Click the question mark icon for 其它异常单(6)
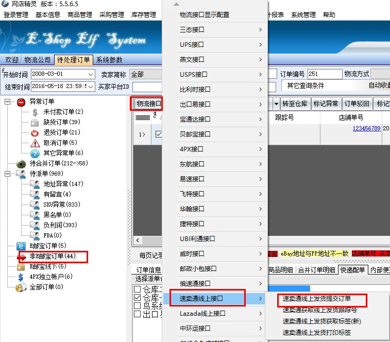Image resolution: width=390 pixels, height=342 pixels. (x=35, y=153)
